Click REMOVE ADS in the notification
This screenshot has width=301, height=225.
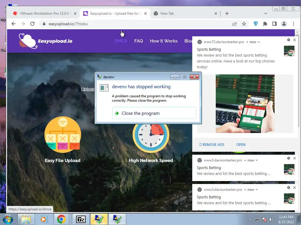pos(212,145)
